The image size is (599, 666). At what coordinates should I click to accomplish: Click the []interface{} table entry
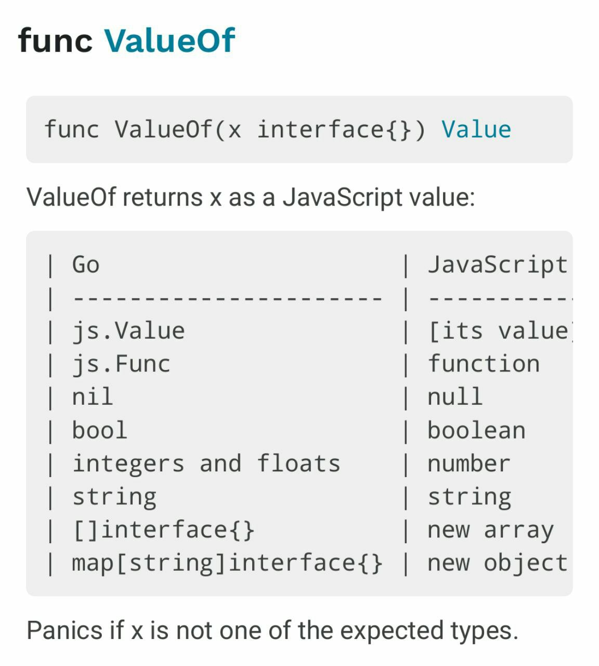[x=164, y=530]
